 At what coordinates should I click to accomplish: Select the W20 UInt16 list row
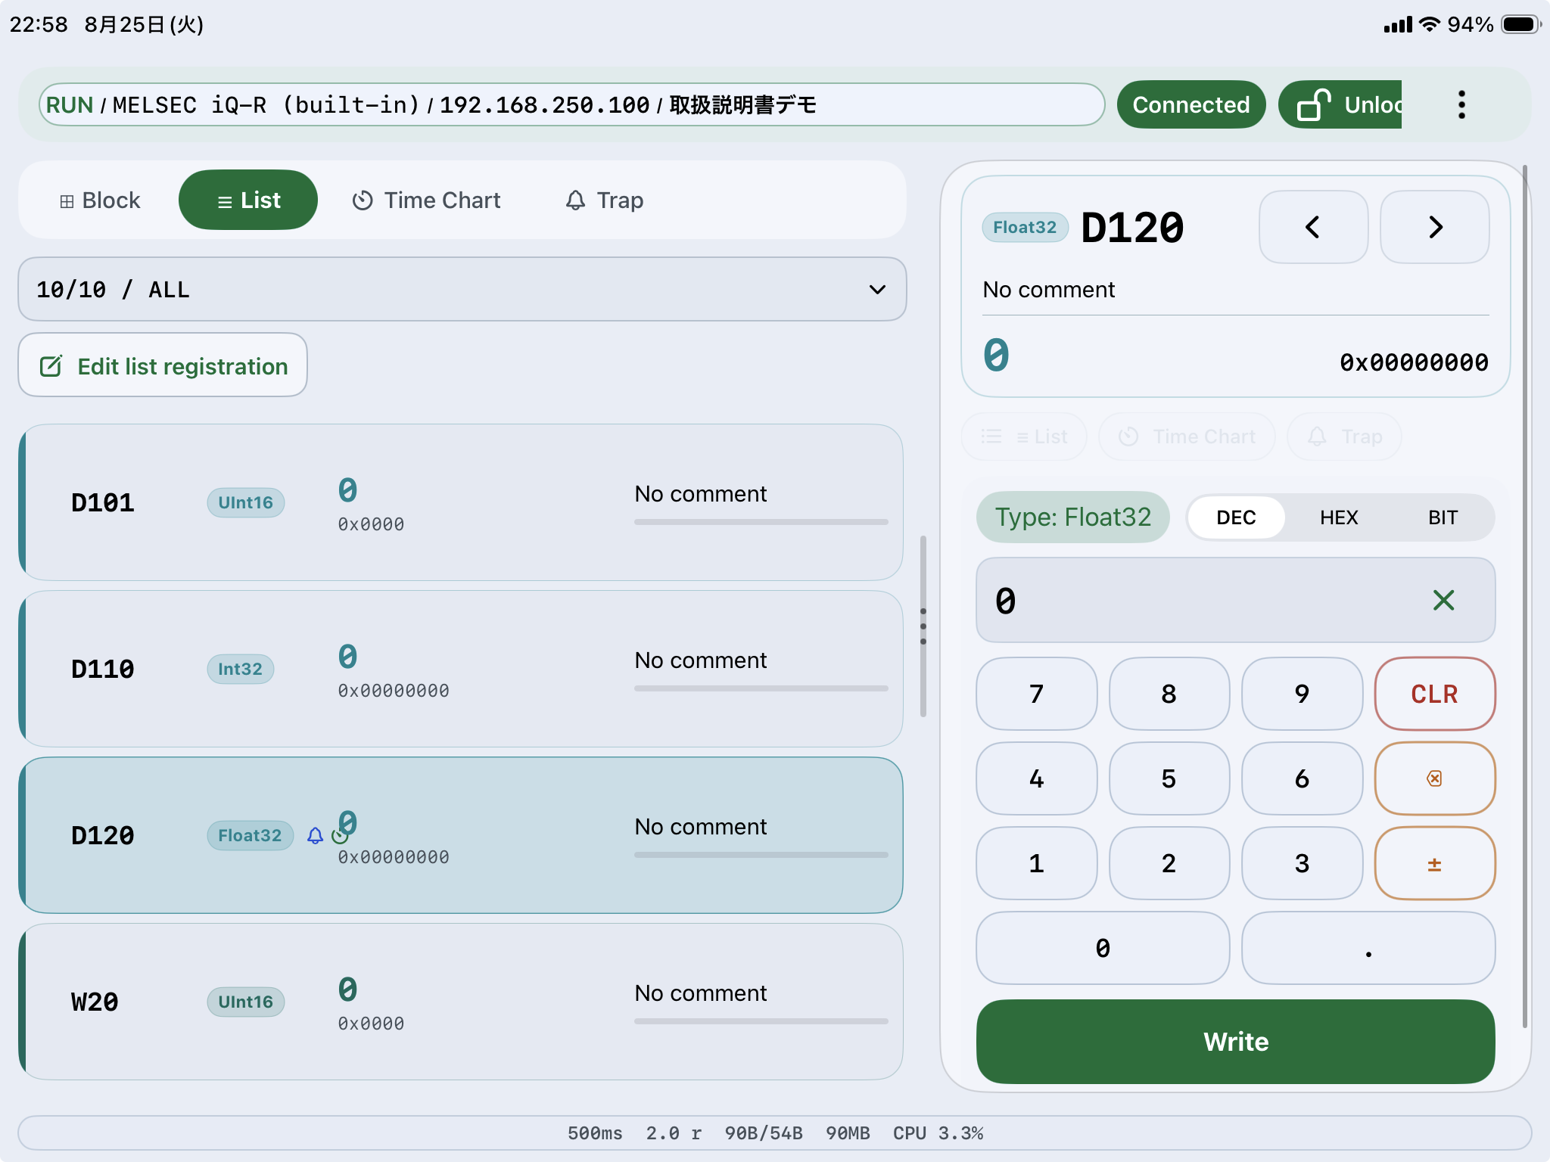(461, 1002)
